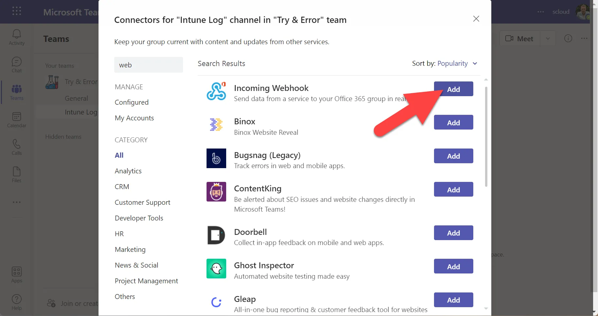Click the ContentKing connector icon
Screen dimensions: 598x316
tap(216, 192)
